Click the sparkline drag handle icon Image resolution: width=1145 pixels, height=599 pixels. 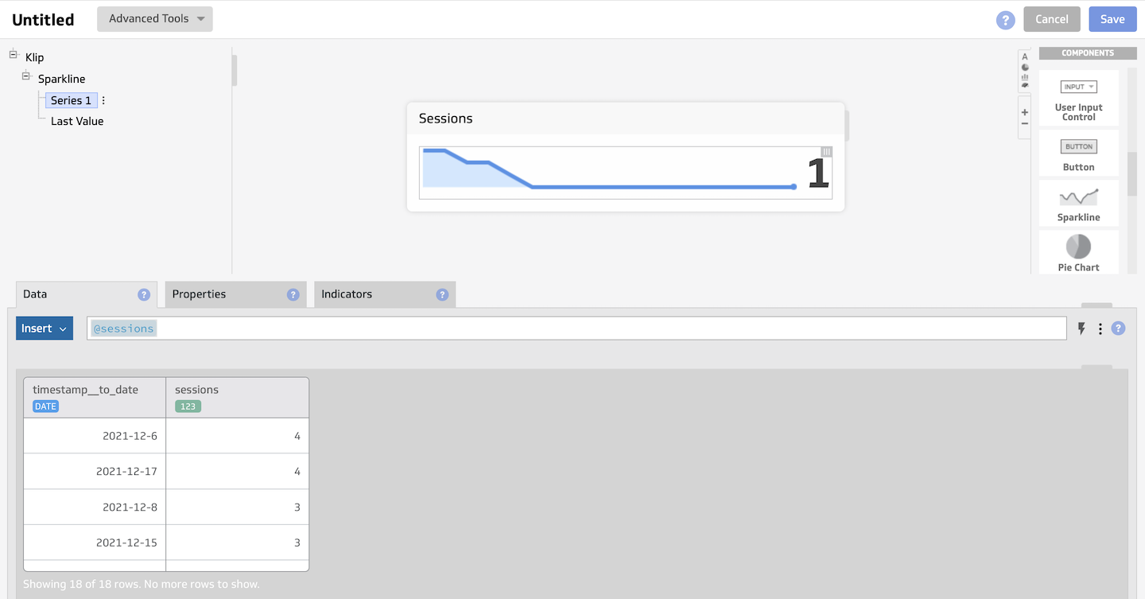click(x=826, y=152)
